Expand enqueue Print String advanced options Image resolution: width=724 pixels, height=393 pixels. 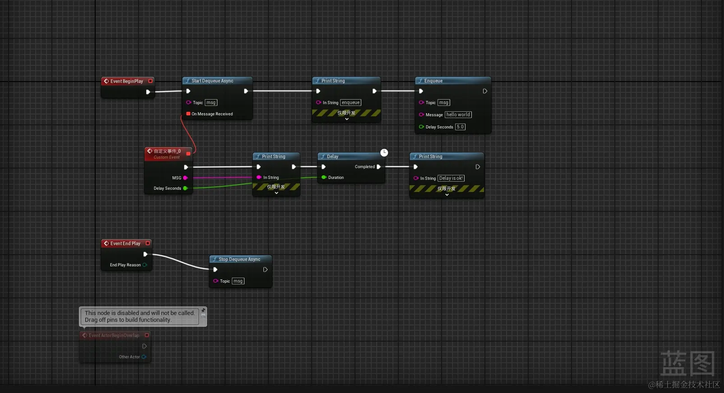(x=346, y=119)
